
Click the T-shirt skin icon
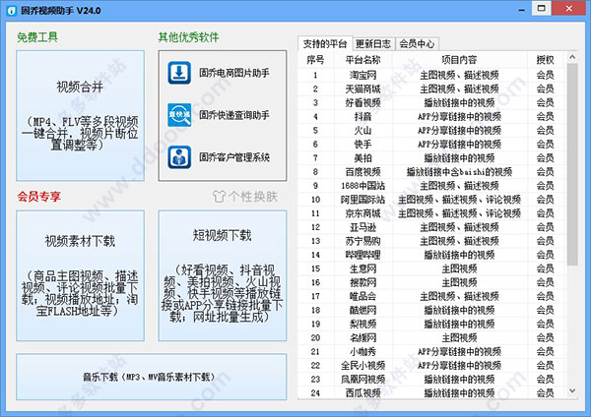point(219,197)
